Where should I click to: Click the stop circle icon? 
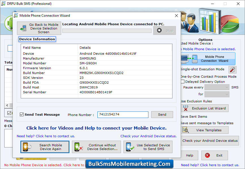tap(159, 30)
